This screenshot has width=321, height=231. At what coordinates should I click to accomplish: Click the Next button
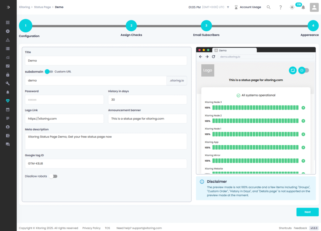[x=307, y=212]
